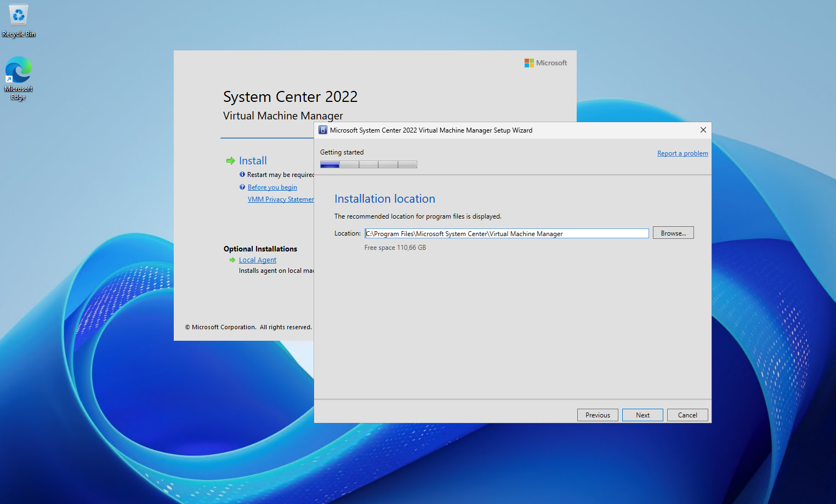Launch Microsoft Edge desktop shortcut
The height and width of the screenshot is (504, 836).
tap(18, 78)
